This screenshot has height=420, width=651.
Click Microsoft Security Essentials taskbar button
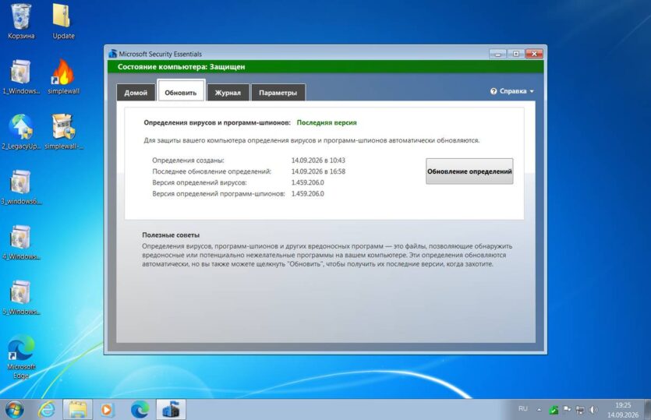click(x=171, y=410)
